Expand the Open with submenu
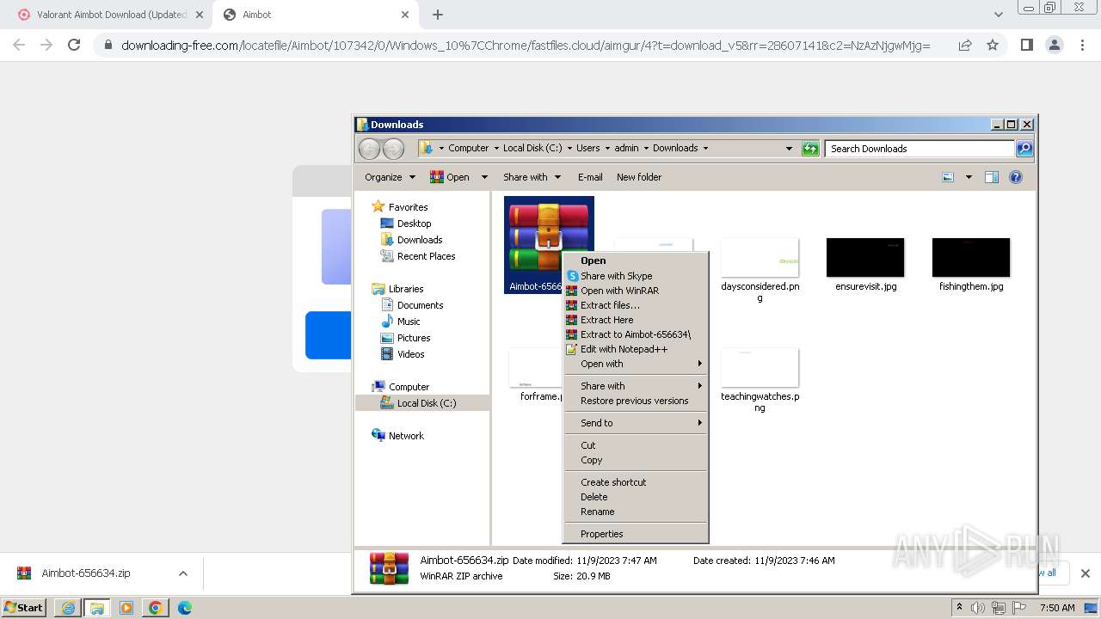 pos(635,364)
